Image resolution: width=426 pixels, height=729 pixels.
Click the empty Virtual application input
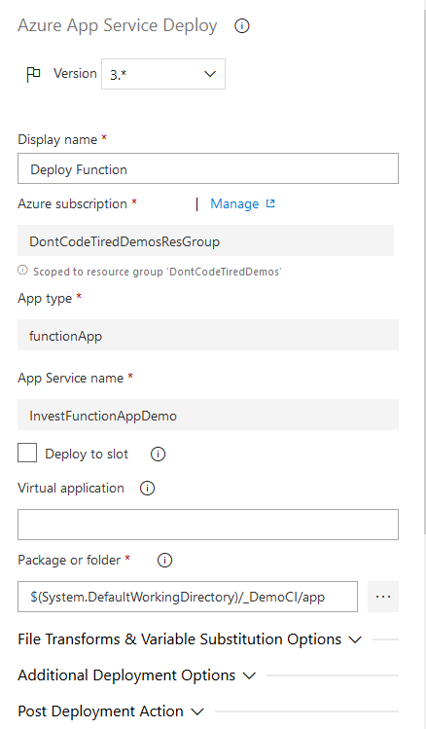point(208,525)
